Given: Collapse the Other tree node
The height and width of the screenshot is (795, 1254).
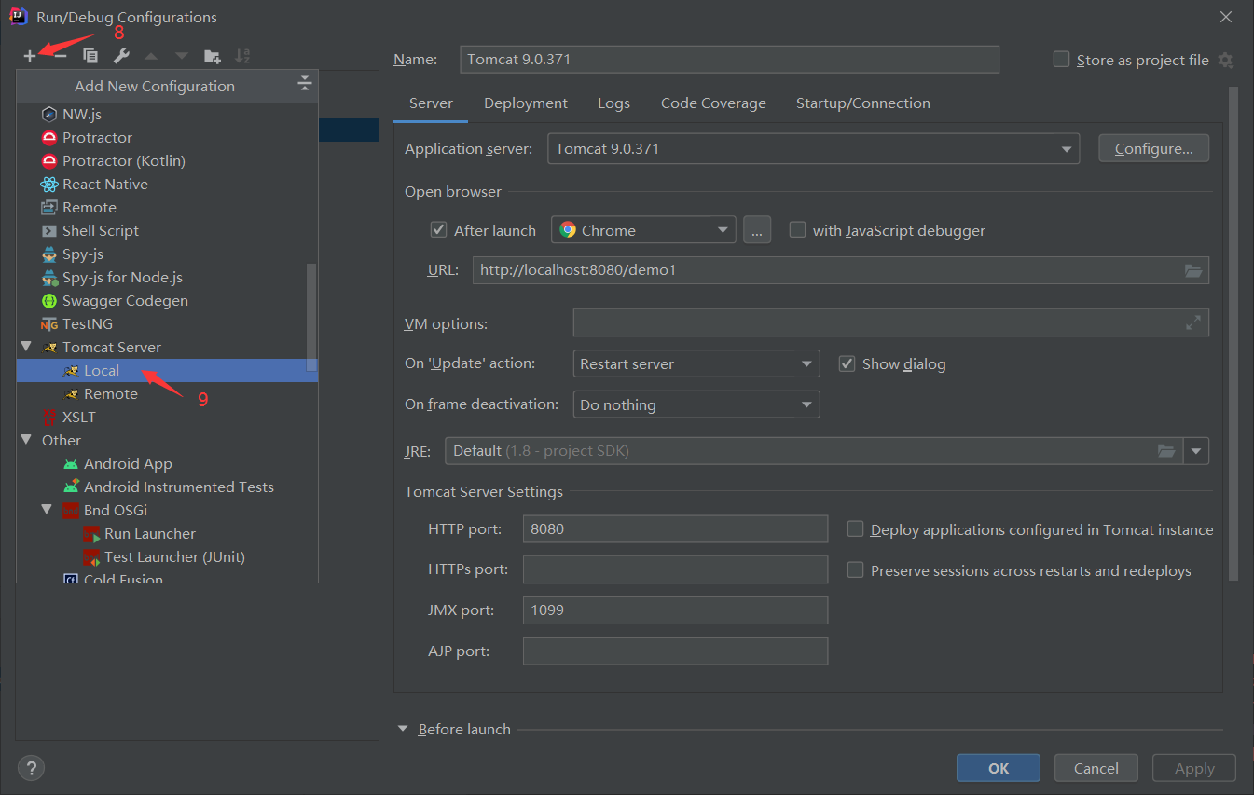Looking at the screenshot, I should (25, 440).
